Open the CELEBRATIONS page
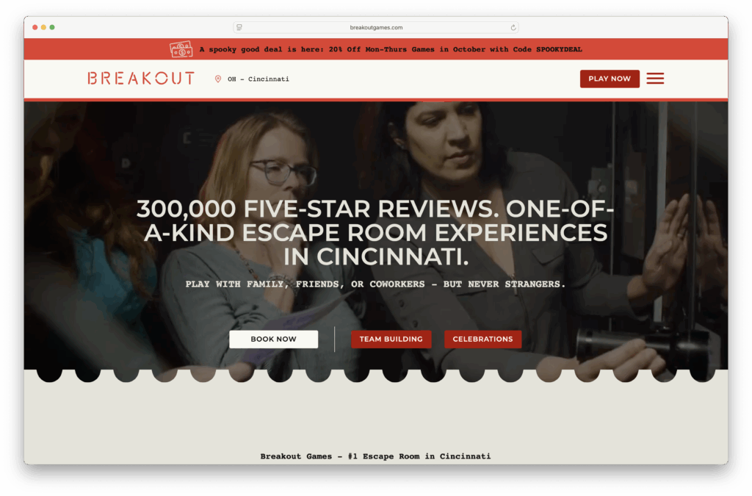This screenshot has width=752, height=496. coord(482,339)
